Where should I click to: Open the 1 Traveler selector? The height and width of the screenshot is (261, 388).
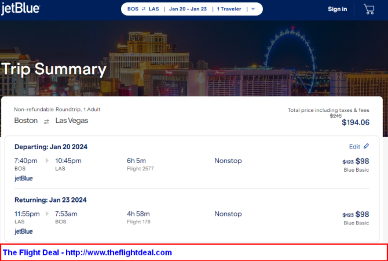tap(229, 9)
